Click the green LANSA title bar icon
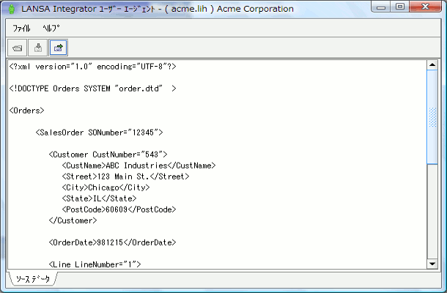The width and height of the screenshot is (447, 293). 12,9
